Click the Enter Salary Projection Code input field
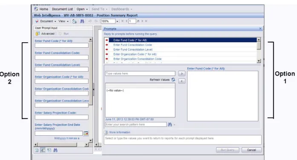This screenshot has width=297, height=160. pos(61,117)
